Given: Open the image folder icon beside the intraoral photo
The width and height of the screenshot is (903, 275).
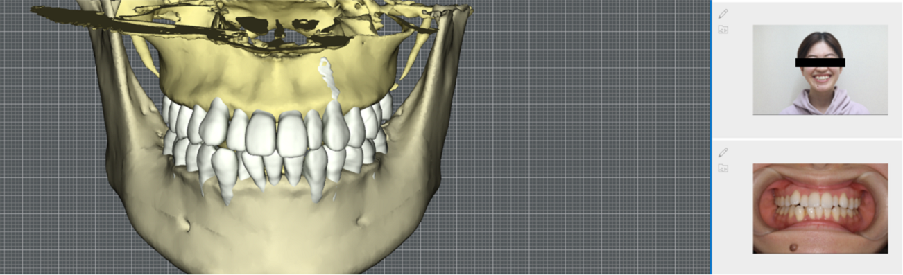Looking at the screenshot, I should (x=723, y=168).
